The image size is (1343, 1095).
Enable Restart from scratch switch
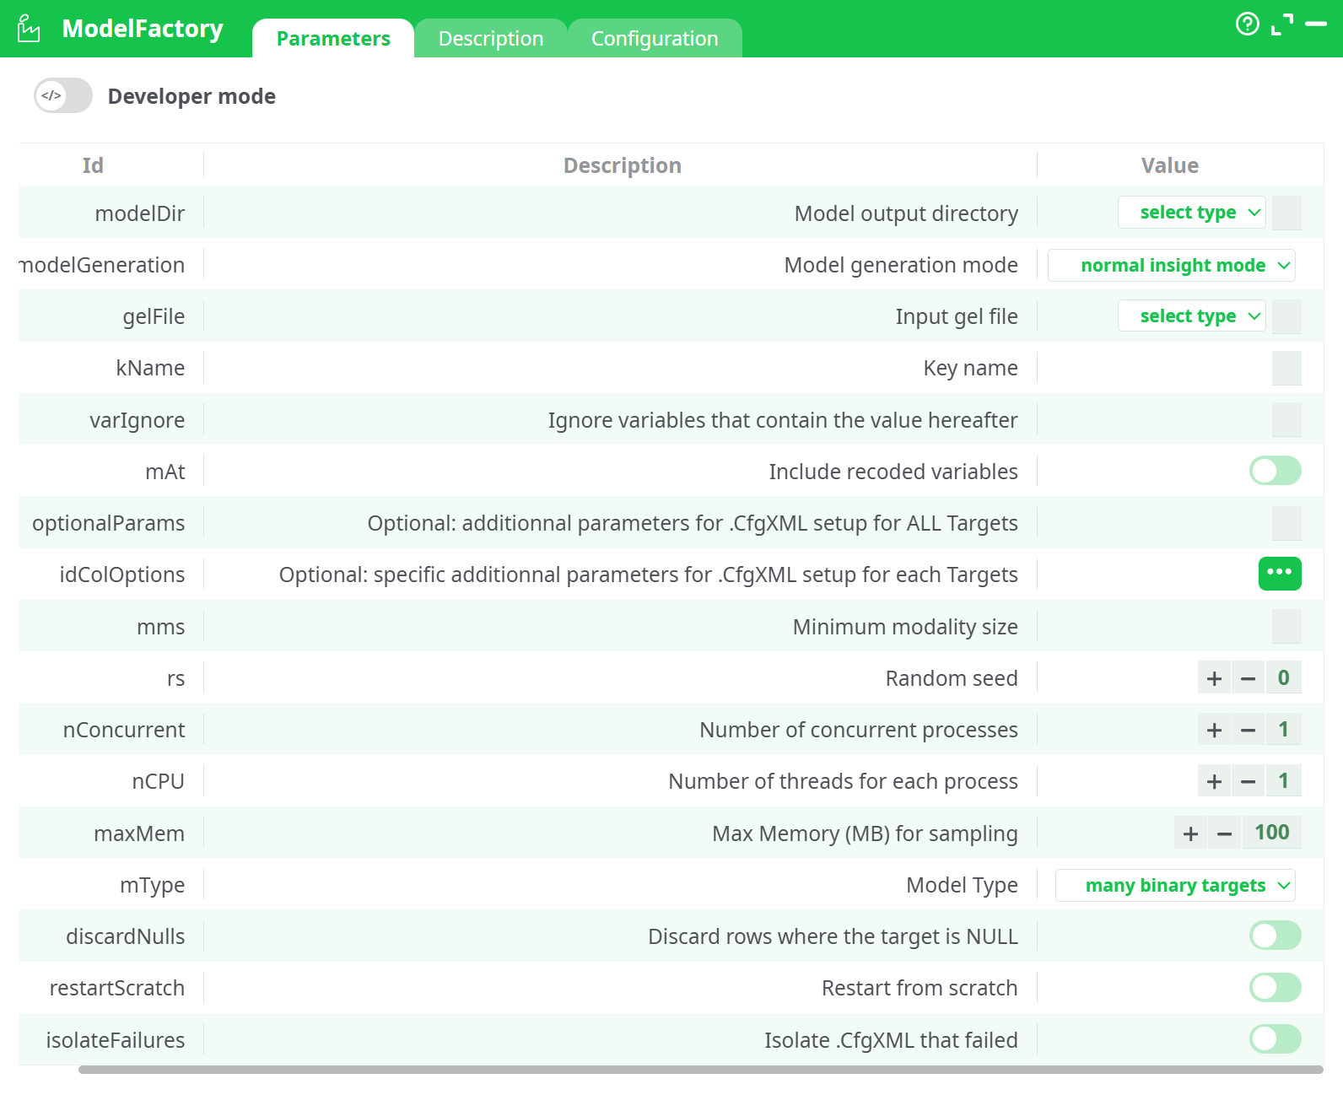coord(1275,987)
